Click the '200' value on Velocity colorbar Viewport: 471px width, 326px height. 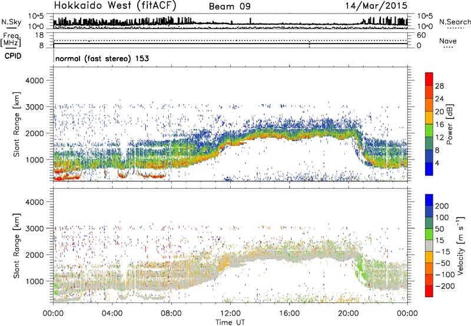[442, 206]
